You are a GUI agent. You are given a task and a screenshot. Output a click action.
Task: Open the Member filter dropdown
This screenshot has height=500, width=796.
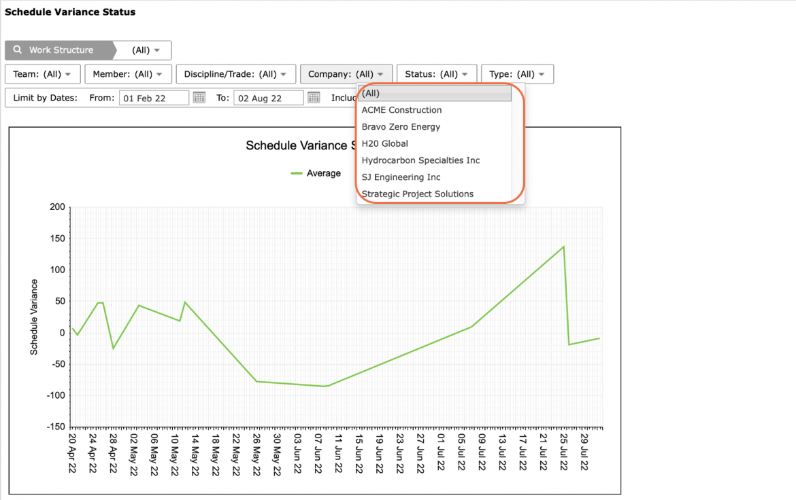pyautogui.click(x=128, y=74)
